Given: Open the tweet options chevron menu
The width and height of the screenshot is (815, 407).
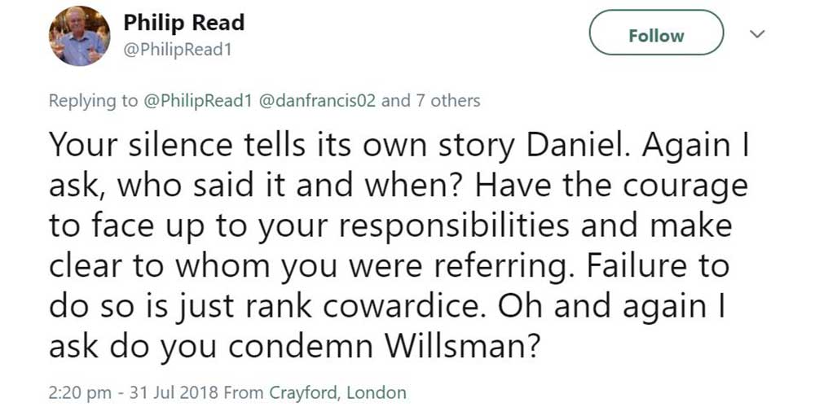Looking at the screenshot, I should [x=758, y=35].
